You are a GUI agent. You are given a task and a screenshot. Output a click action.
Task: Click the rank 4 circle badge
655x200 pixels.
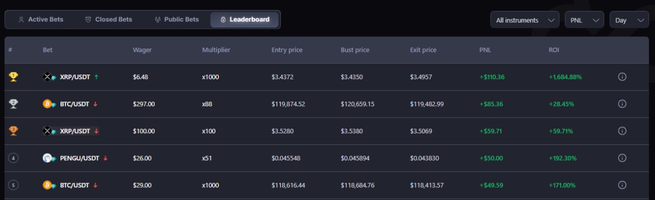pos(13,158)
